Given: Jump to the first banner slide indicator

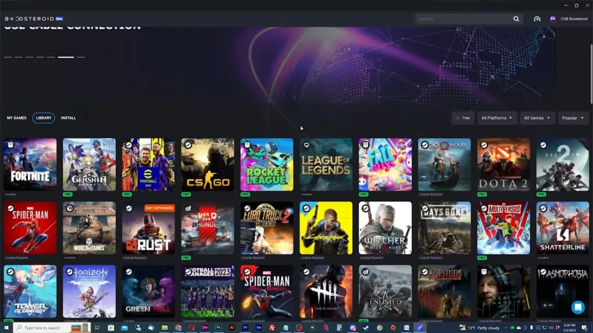Looking at the screenshot, I should click(8, 57).
